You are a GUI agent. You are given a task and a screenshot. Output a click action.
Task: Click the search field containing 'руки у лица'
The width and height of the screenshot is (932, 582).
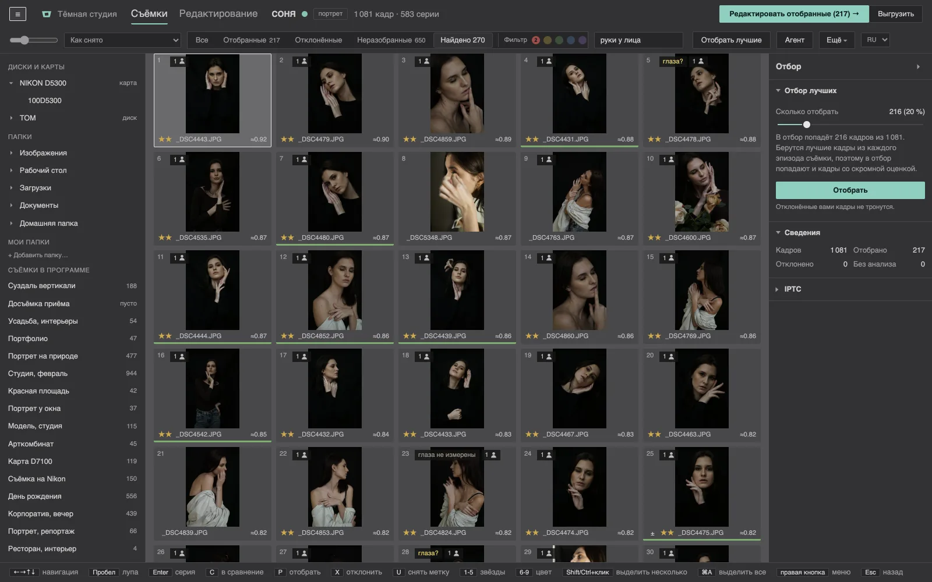[x=638, y=40]
